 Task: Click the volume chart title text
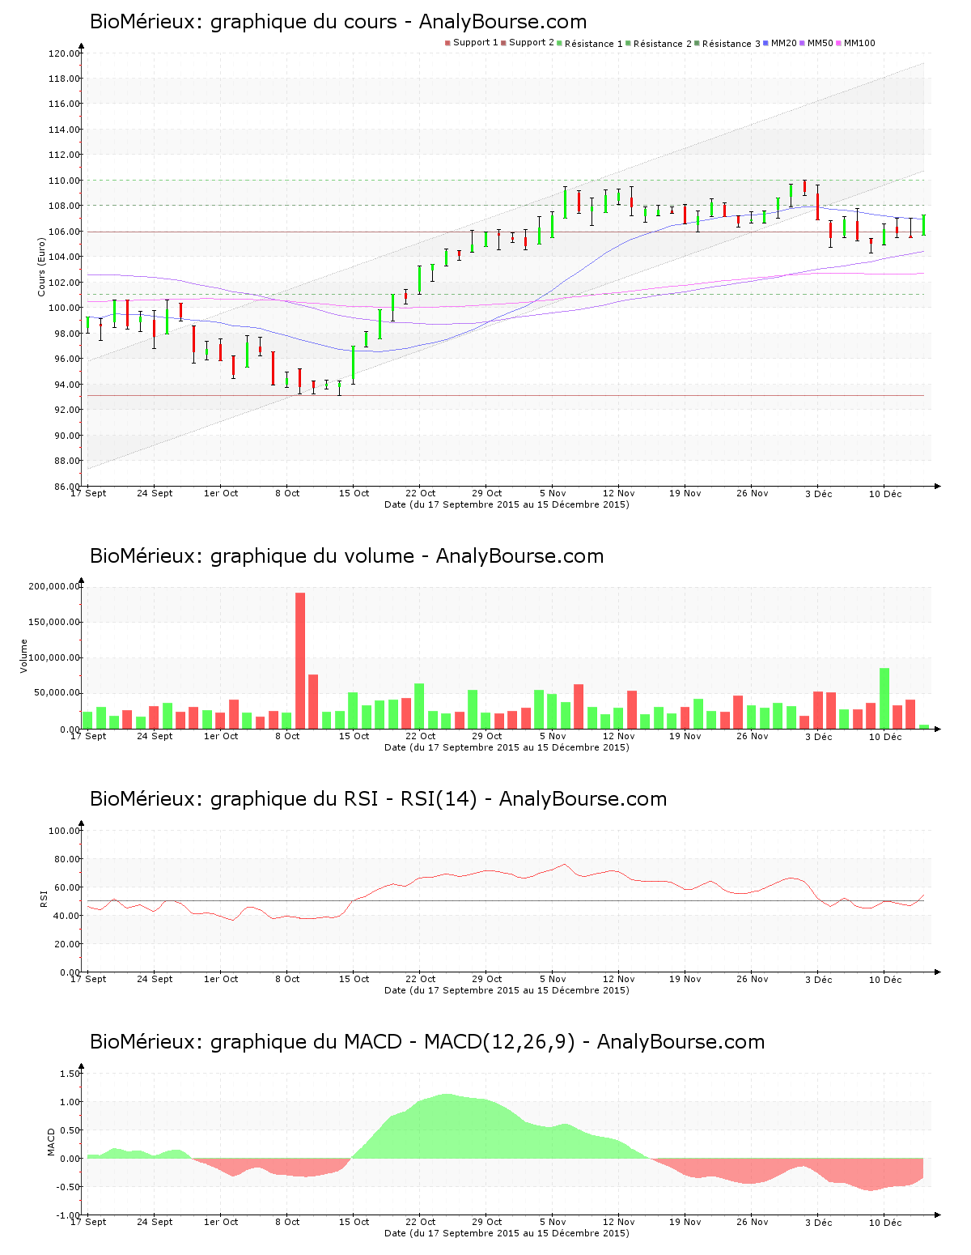(x=346, y=556)
